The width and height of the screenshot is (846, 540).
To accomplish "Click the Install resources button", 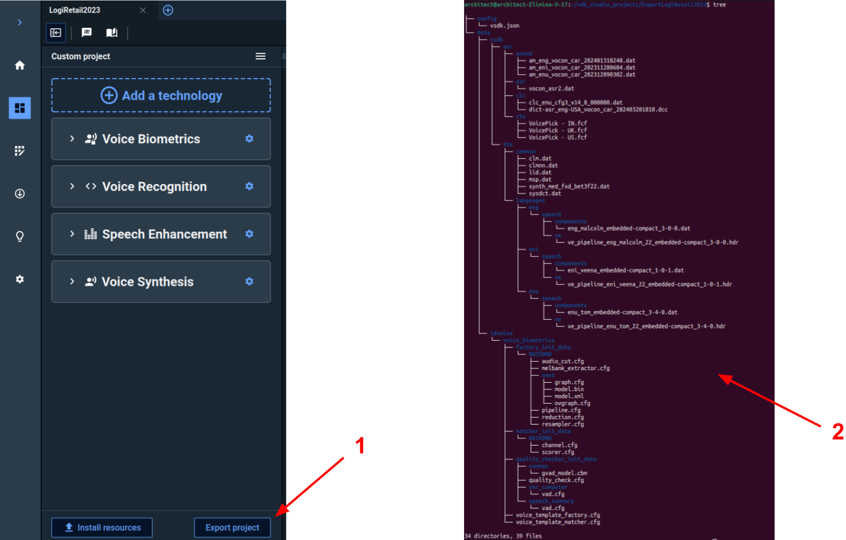I will click(x=102, y=528).
